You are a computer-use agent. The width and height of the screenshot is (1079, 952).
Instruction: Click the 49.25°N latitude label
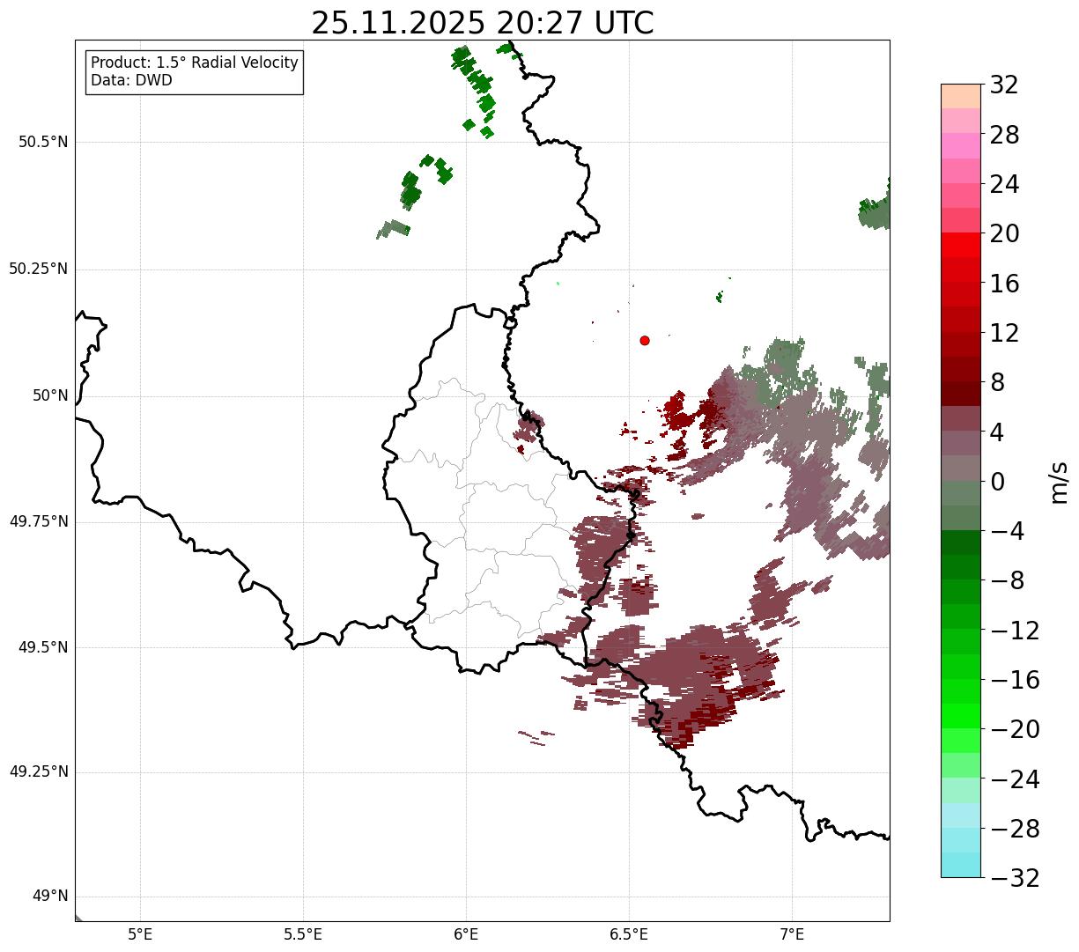39,771
